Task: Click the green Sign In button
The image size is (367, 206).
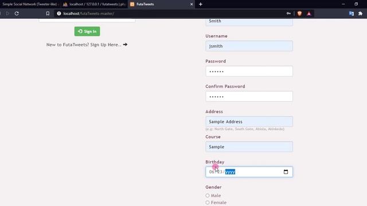Action: (x=87, y=31)
